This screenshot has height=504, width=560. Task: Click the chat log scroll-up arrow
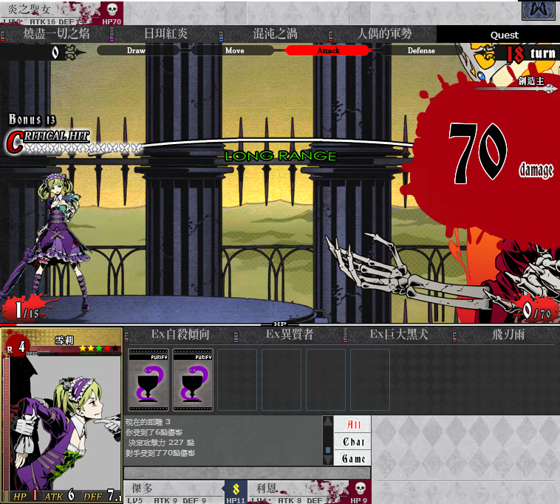tap(328, 423)
